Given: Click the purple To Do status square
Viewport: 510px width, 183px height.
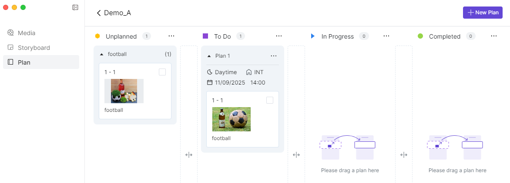Looking at the screenshot, I should point(205,36).
